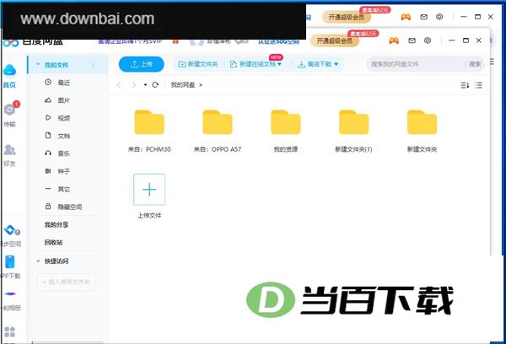Open the APP下载 phone icon

(x=10, y=262)
